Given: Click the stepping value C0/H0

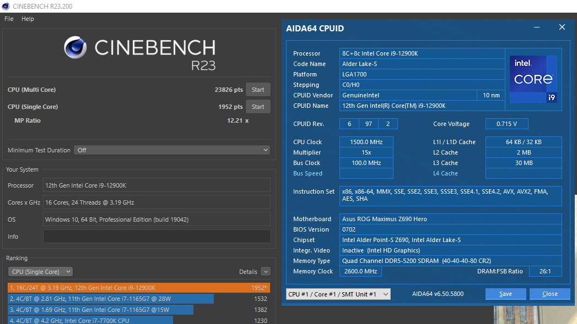Looking at the screenshot, I should coord(422,85).
